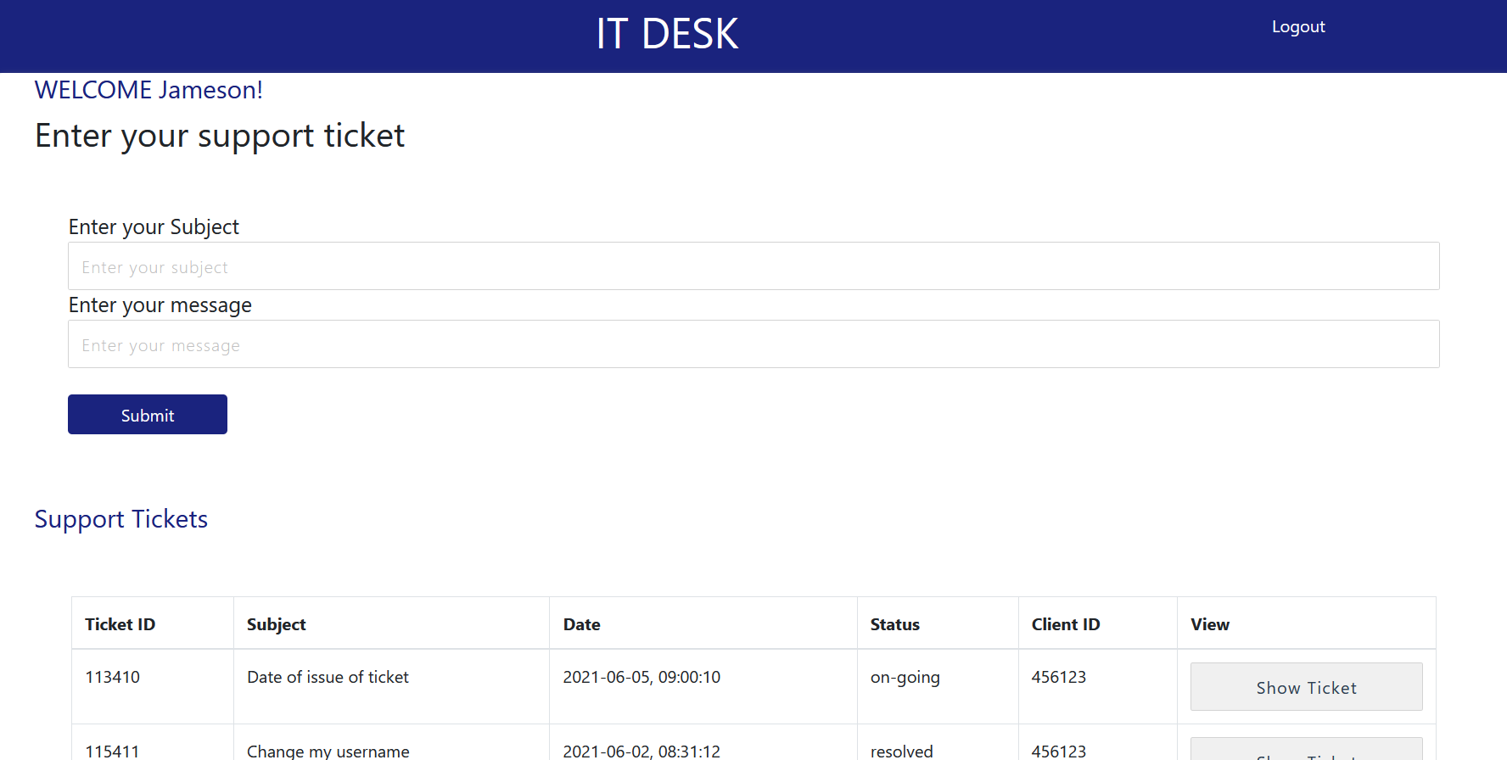Select subject 'Change my username'
1507x760 pixels.
coord(328,752)
